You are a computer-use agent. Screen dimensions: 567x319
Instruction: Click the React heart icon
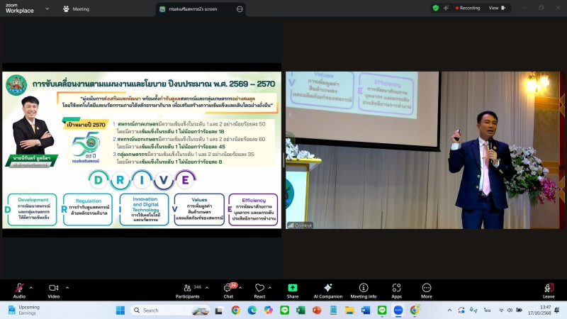click(259, 289)
